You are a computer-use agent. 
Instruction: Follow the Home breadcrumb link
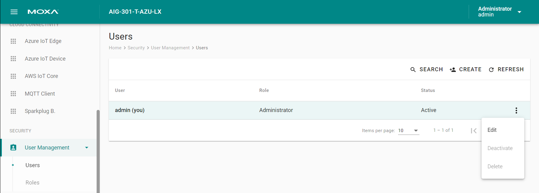pos(115,48)
